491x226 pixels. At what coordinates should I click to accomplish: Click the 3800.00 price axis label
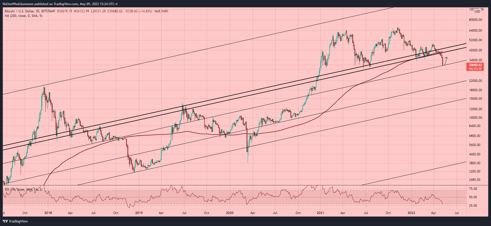tap(475, 163)
